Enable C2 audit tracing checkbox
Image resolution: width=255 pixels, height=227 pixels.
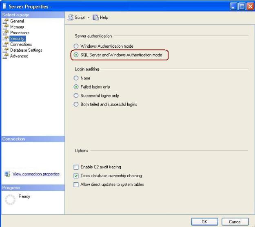pyautogui.click(x=76, y=167)
